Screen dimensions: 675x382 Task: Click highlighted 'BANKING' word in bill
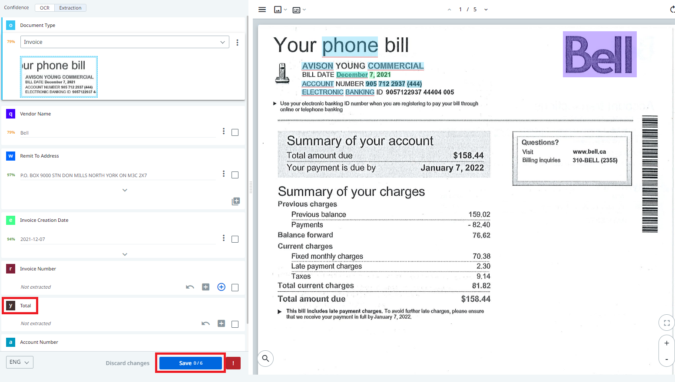[360, 92]
